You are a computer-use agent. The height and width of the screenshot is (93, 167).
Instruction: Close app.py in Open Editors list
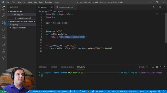pos(12,15)
